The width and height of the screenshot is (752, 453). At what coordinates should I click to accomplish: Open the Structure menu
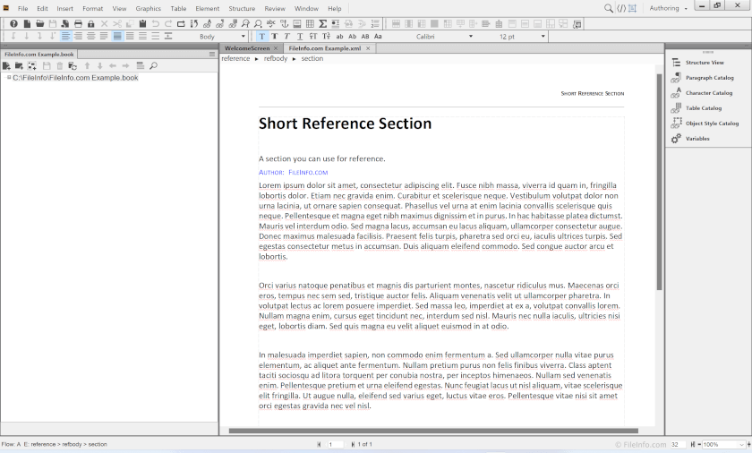pyautogui.click(x=242, y=8)
